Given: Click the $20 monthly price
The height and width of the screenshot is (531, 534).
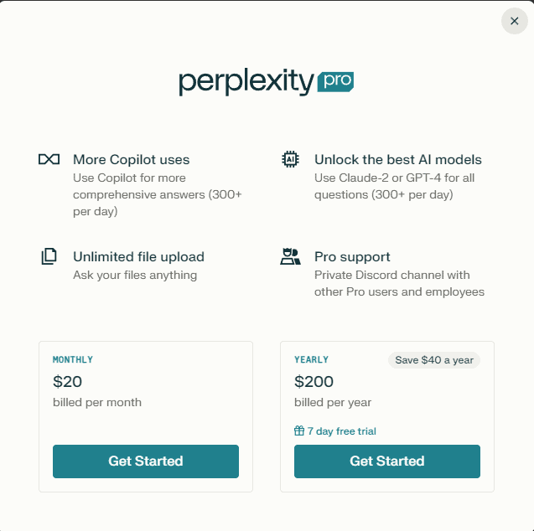Looking at the screenshot, I should point(67,381).
